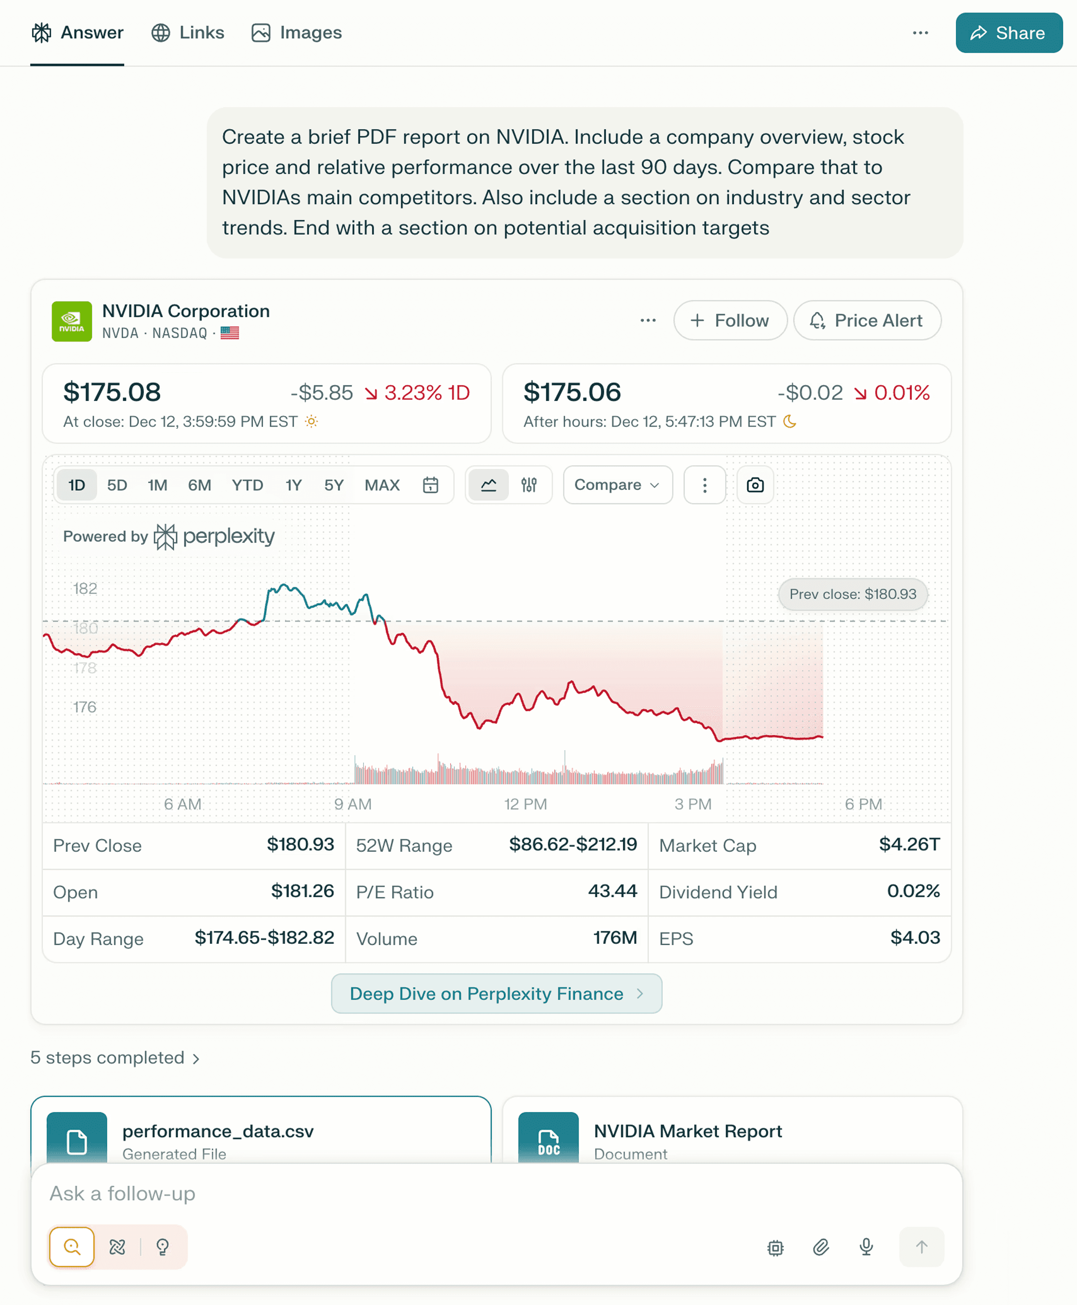1077x1305 pixels.
Task: Select the line chart type icon
Action: point(489,485)
